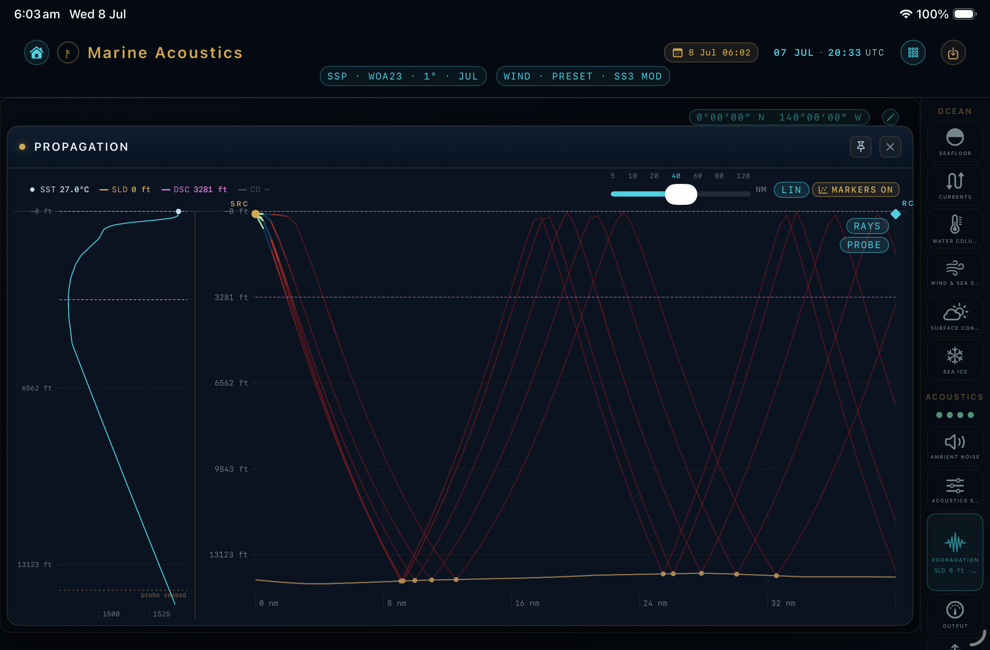Click the Marine Acoustics title
This screenshot has width=990, height=650.
(x=165, y=53)
